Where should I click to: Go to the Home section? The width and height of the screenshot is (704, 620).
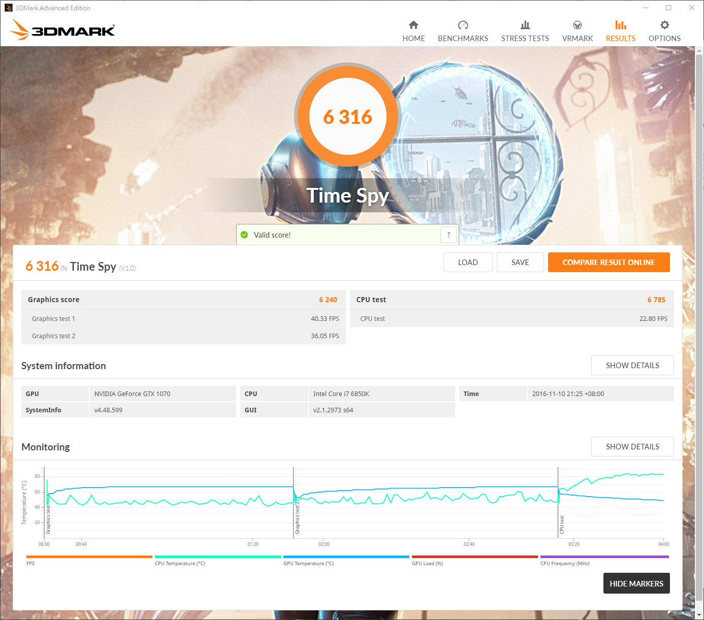coord(413,31)
